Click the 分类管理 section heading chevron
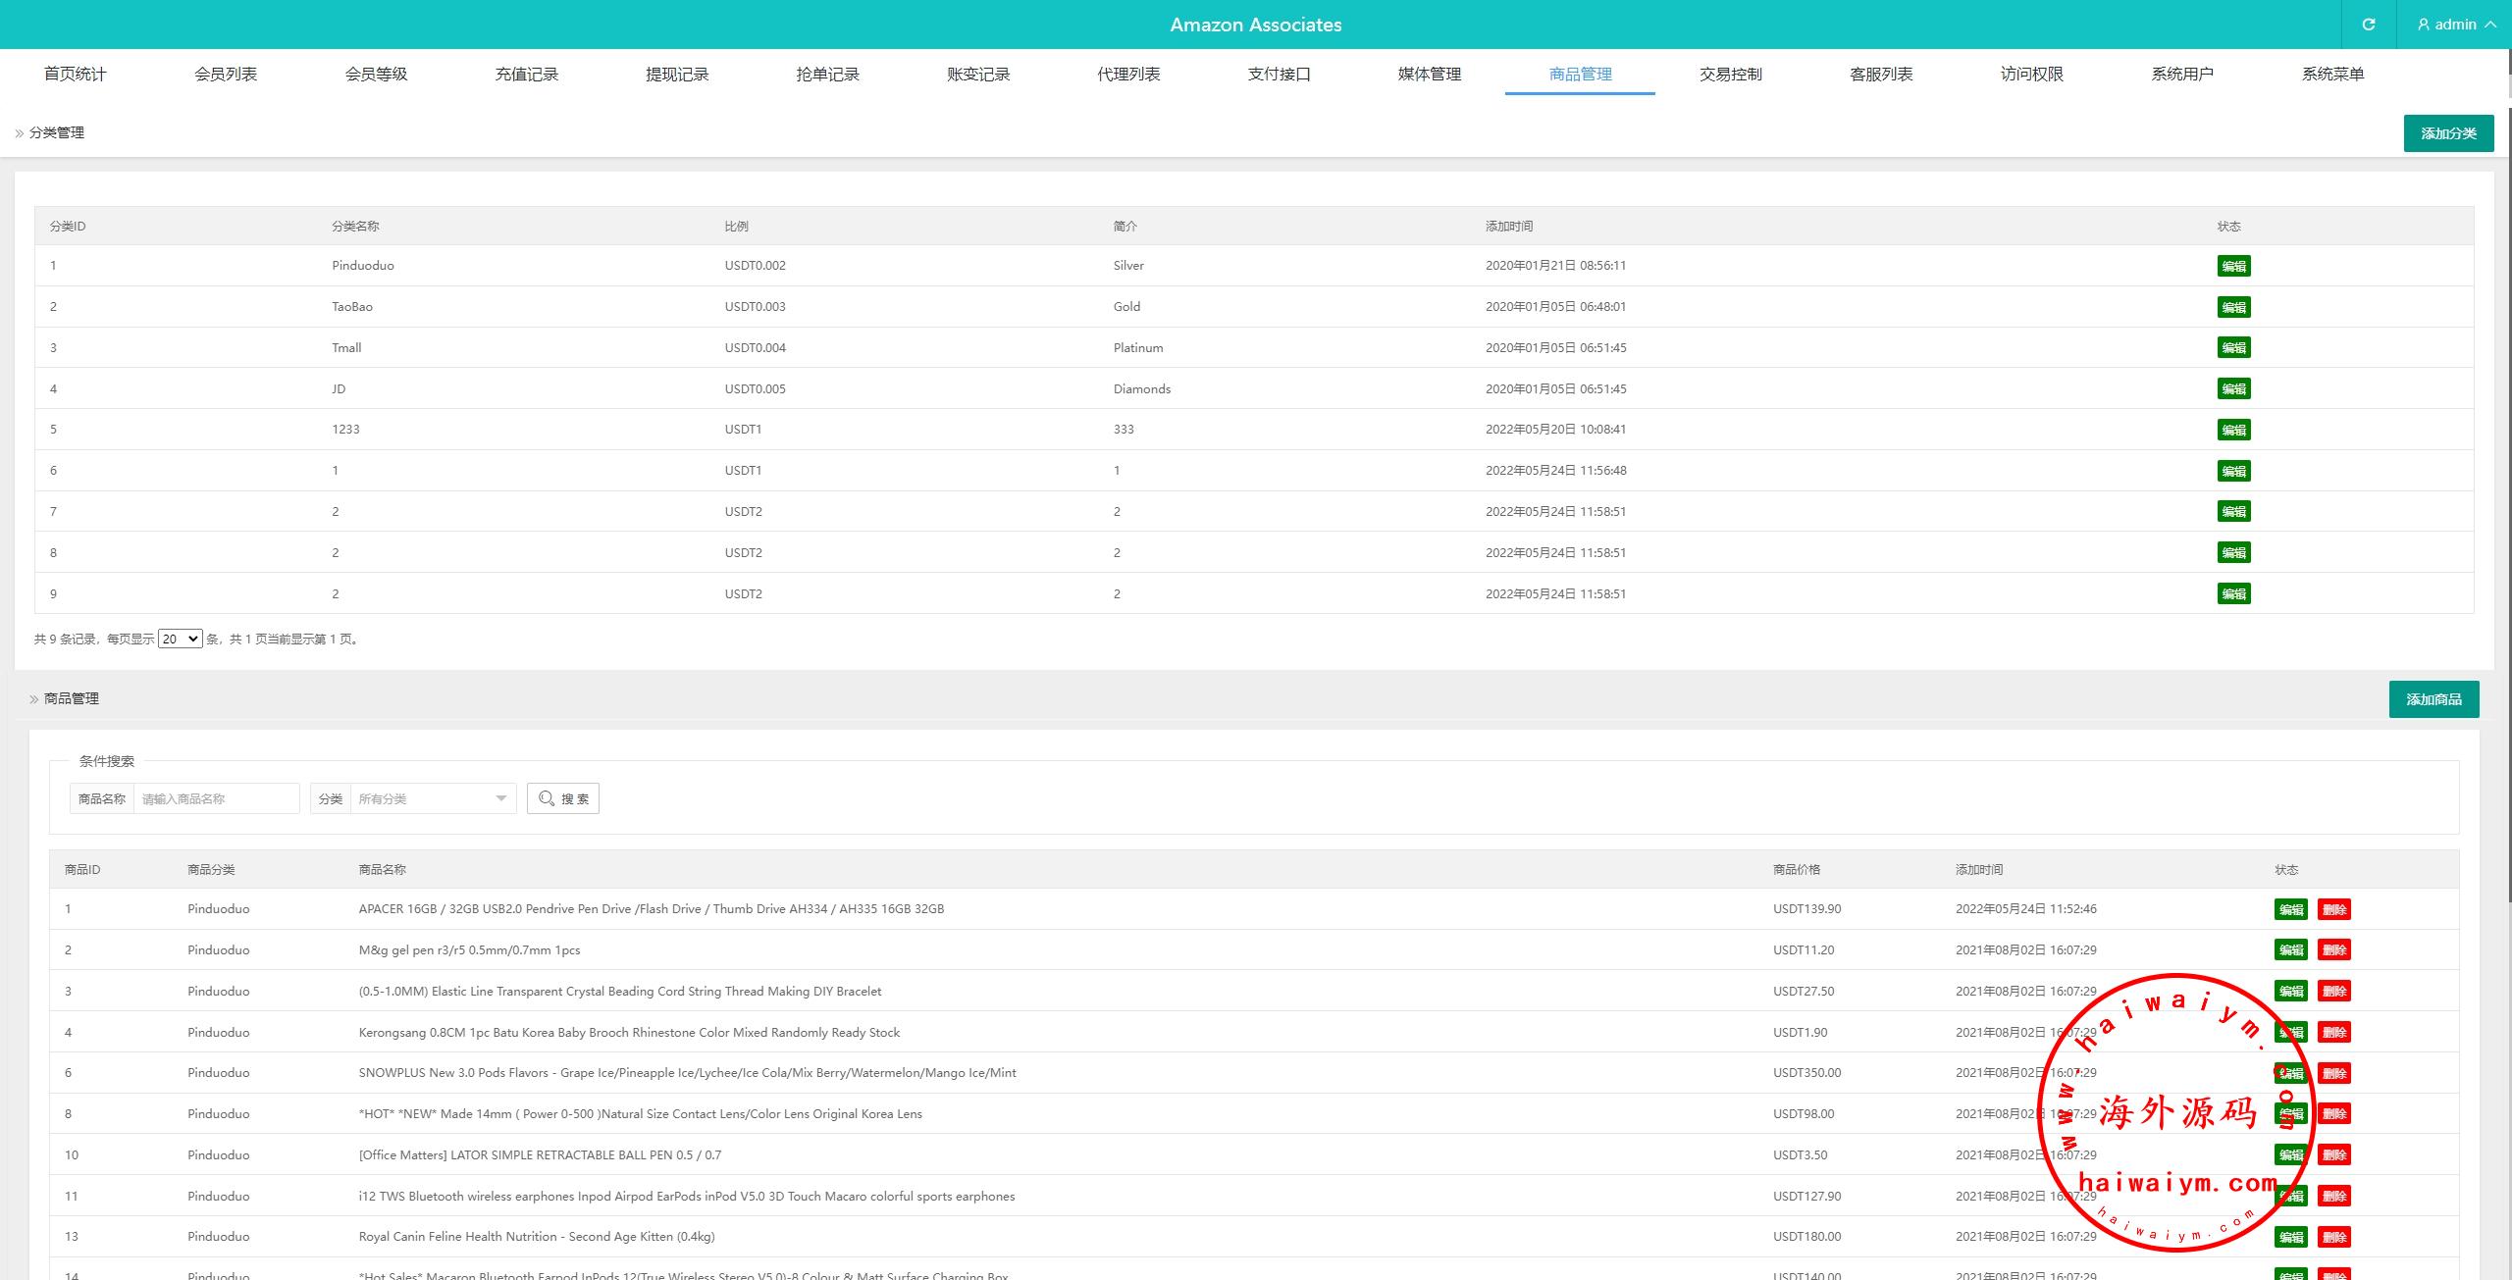This screenshot has height=1280, width=2512. (x=19, y=133)
